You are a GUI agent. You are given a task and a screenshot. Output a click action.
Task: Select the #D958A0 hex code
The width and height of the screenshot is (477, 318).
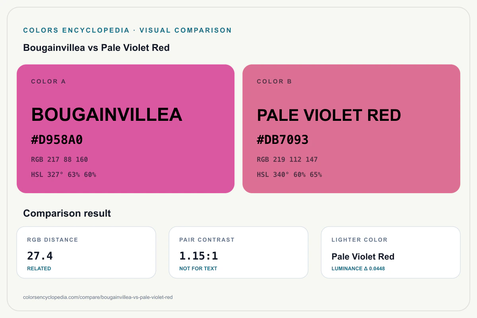tap(57, 140)
